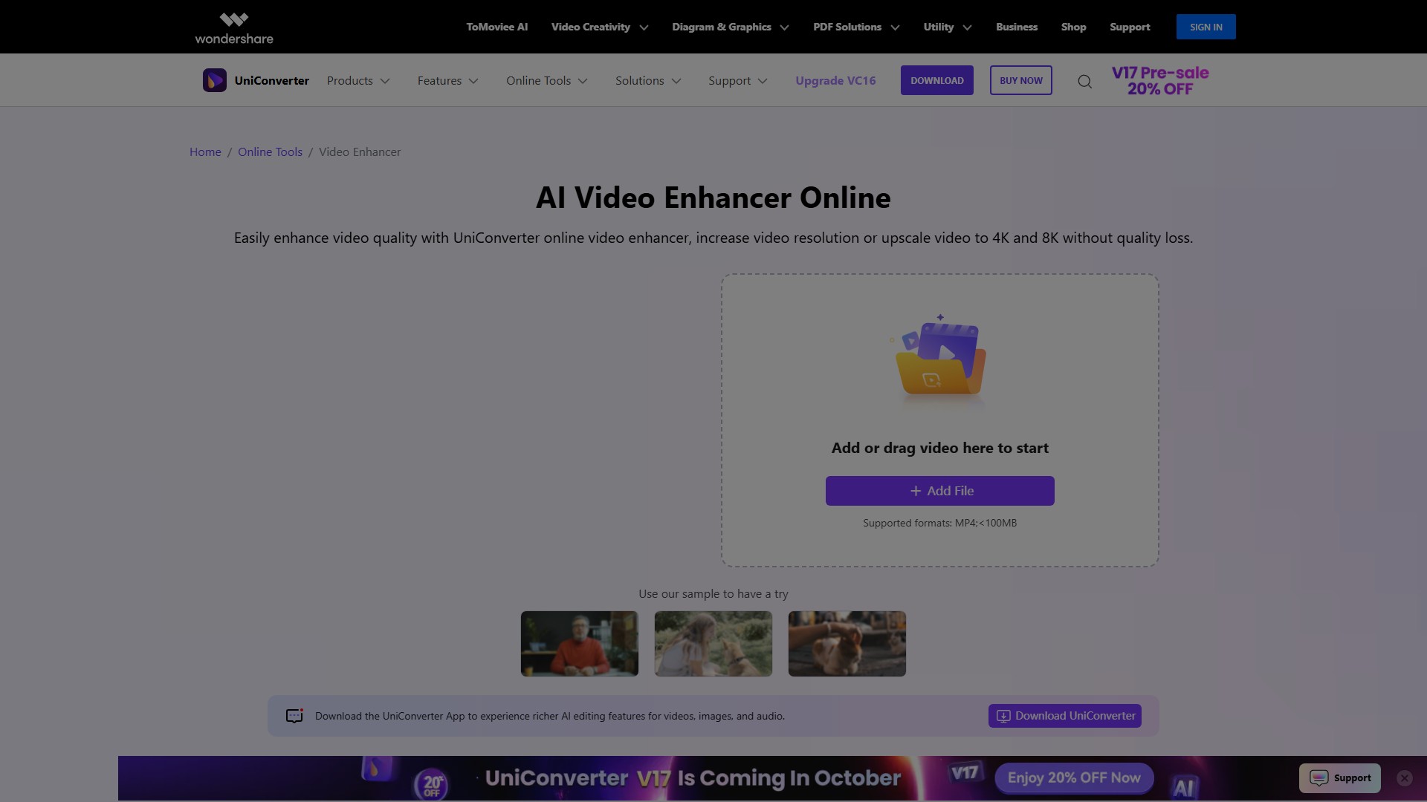
Task: Open search with the magnifier icon
Action: [x=1084, y=81]
